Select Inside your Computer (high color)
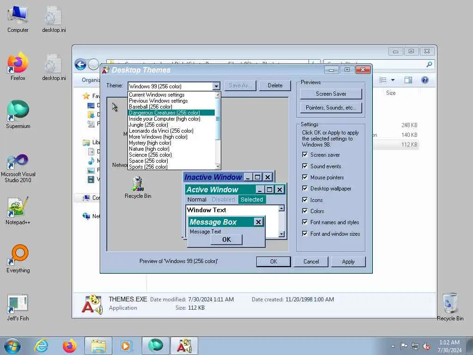This screenshot has width=473, height=355. 171,119
